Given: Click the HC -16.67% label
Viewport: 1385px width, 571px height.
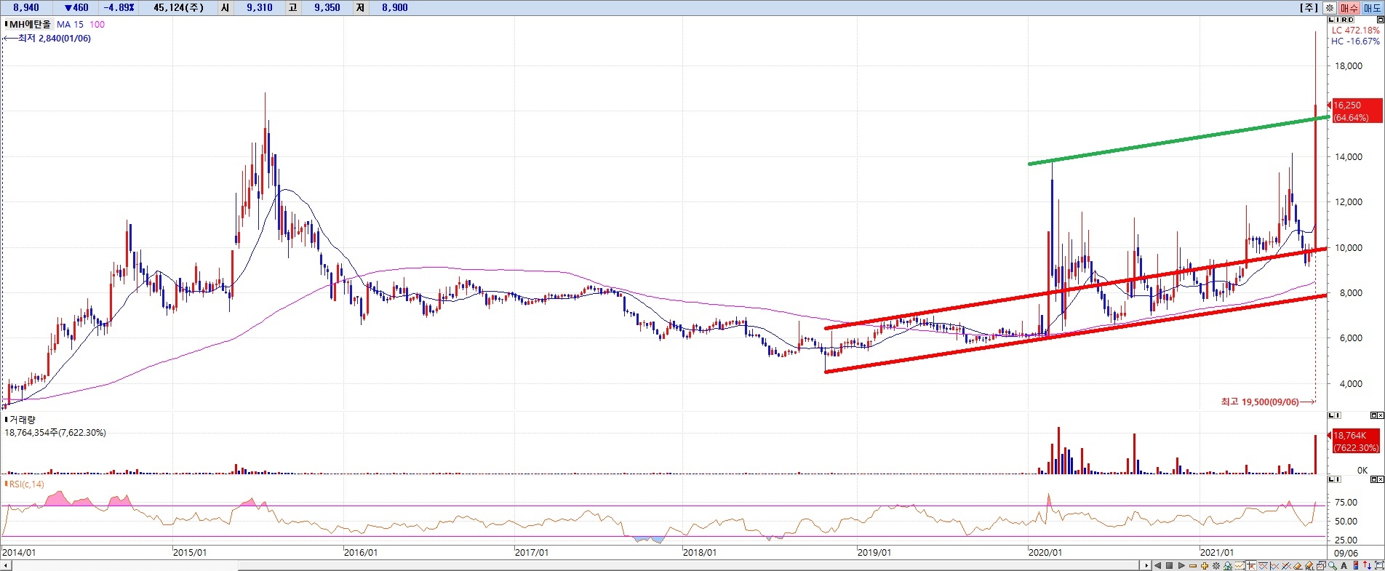Looking at the screenshot, I should pos(1355,41).
